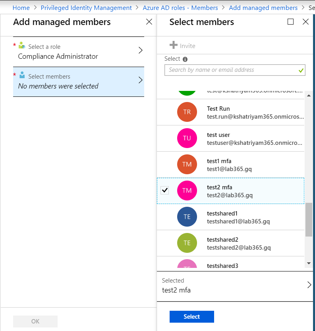This screenshot has width=315, height=331.
Task: Click testuser@kshatriyam365 email text
Action: click(255, 143)
